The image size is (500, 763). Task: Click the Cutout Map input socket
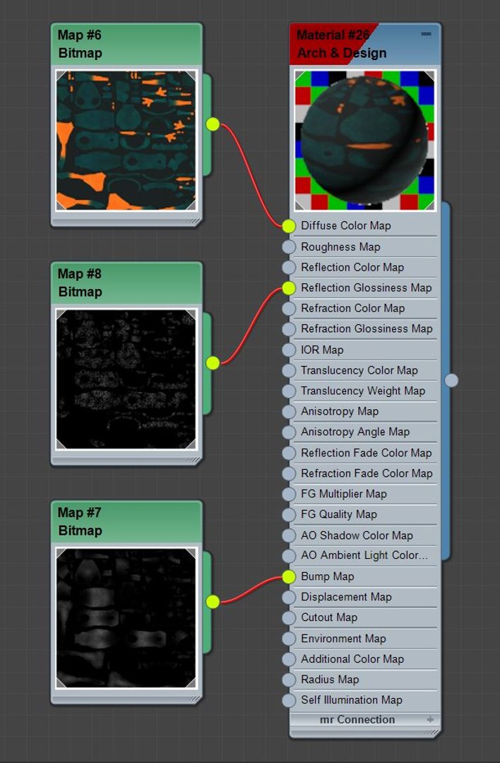[x=288, y=617]
